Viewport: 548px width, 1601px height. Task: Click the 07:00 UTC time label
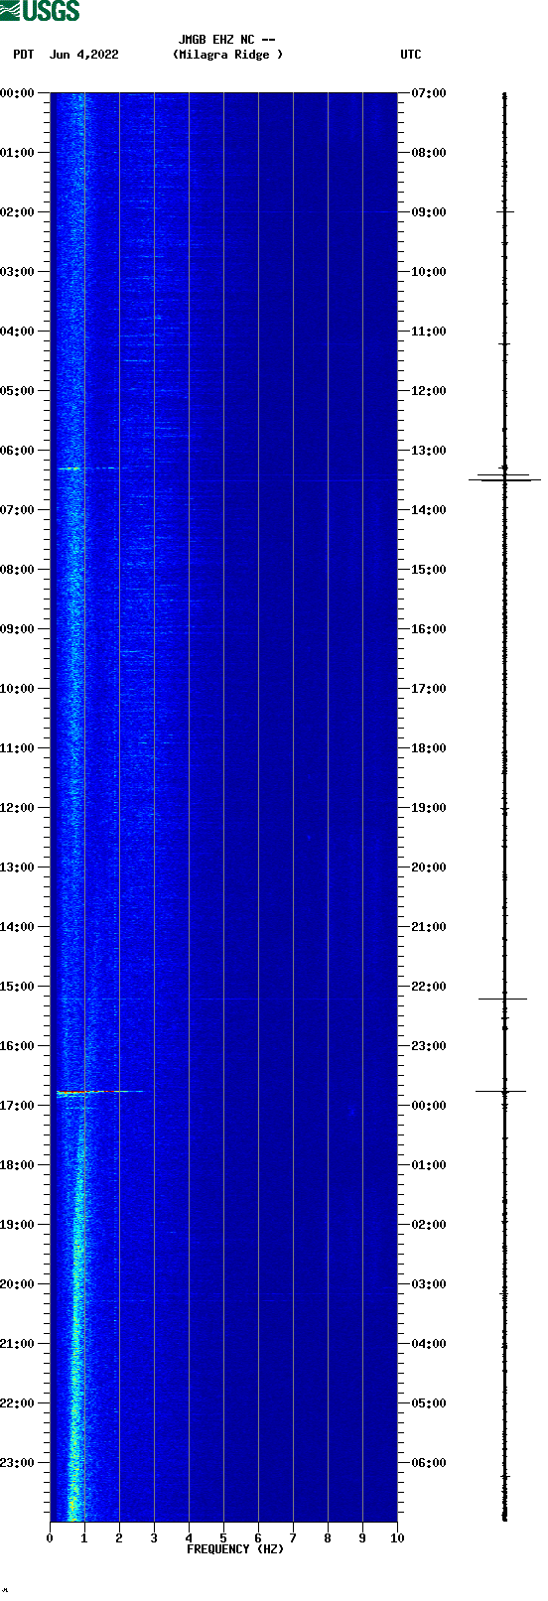[x=429, y=93]
